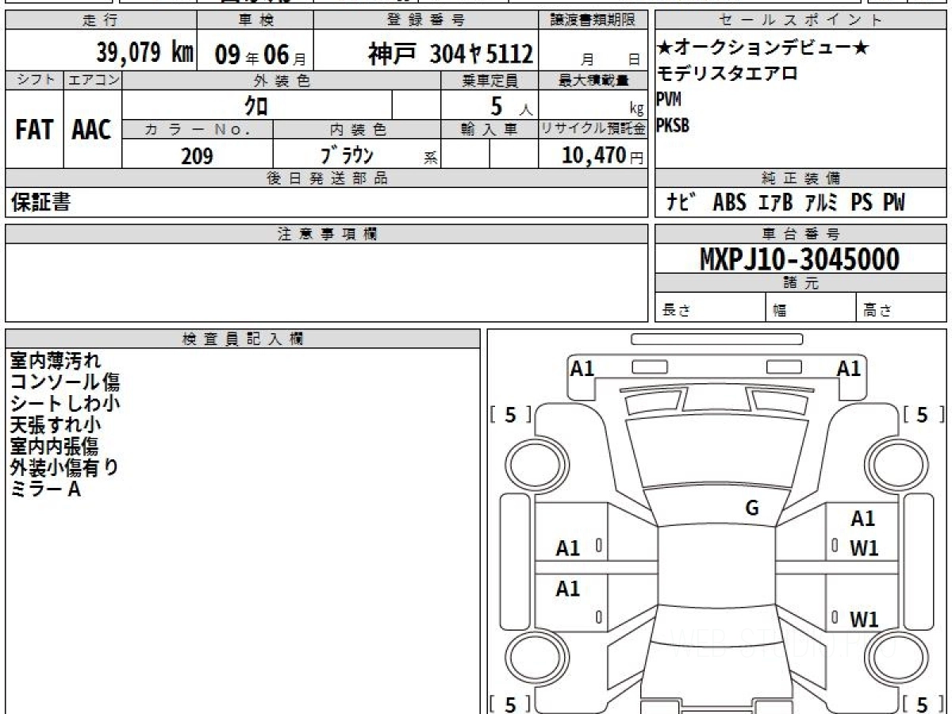Select the top-right A1 damage mark on the bumper
Viewport: 952px width, 714px height.
point(849,368)
